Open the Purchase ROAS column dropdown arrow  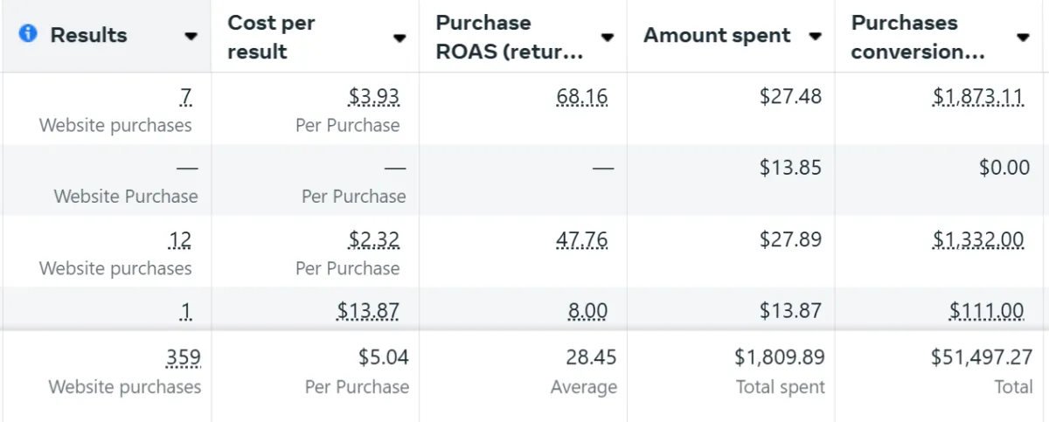[608, 38]
